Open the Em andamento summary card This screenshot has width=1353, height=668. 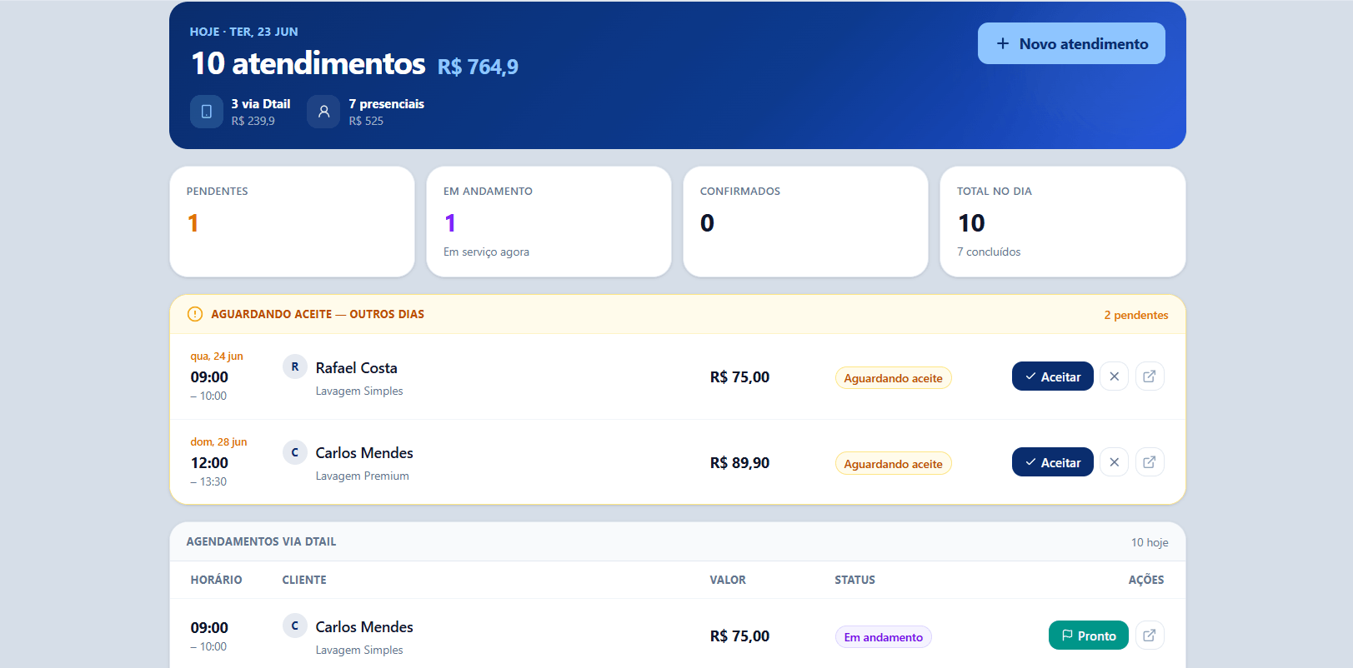549,222
